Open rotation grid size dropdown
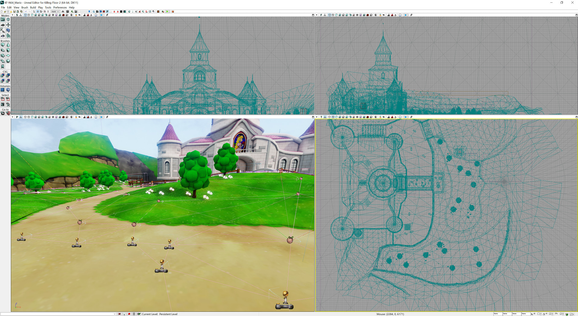The width and height of the screenshot is (578, 316). [552, 314]
